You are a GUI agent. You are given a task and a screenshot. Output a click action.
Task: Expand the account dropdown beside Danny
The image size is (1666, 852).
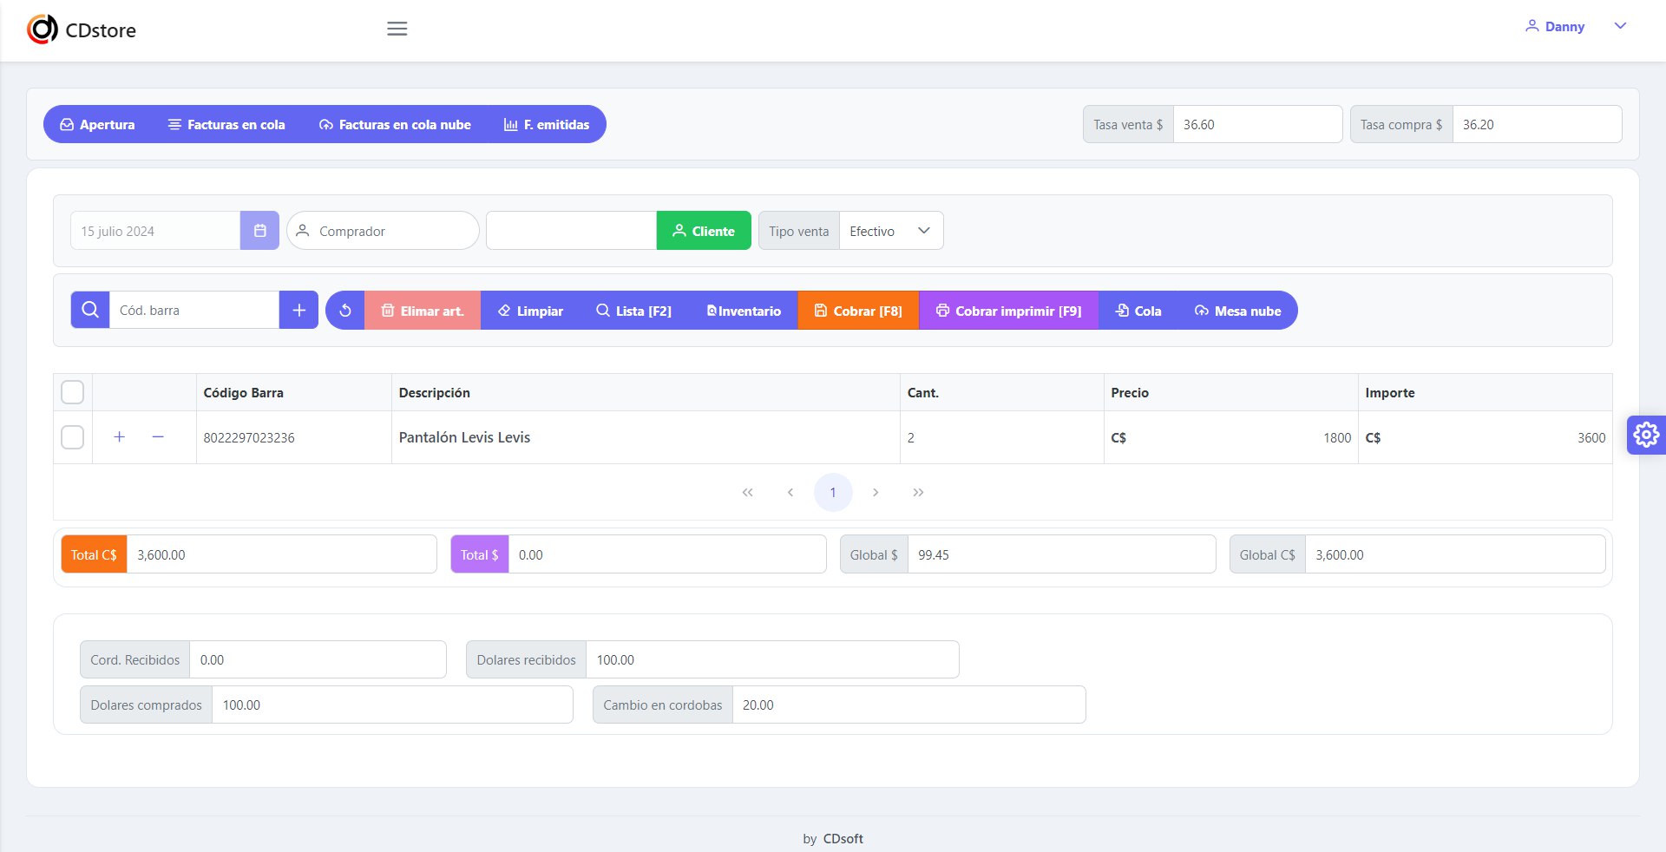[x=1621, y=26]
